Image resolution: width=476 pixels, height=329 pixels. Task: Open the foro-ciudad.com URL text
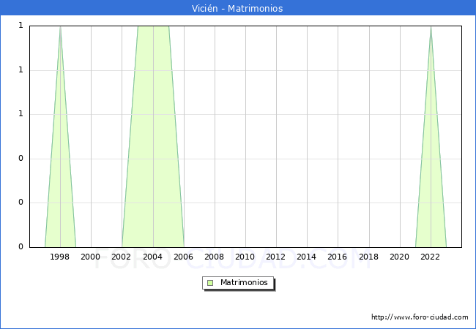coord(420,317)
